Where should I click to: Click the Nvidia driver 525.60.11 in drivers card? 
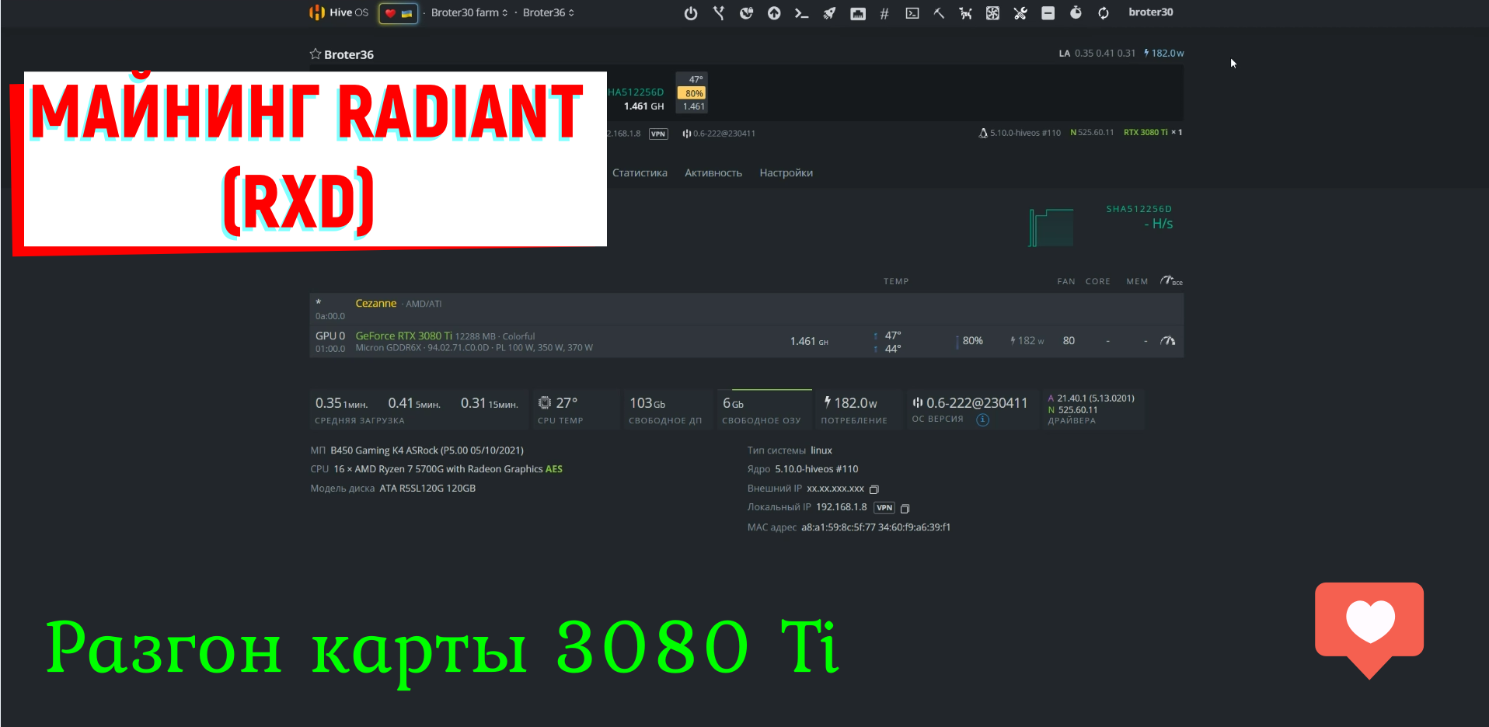(x=1073, y=410)
